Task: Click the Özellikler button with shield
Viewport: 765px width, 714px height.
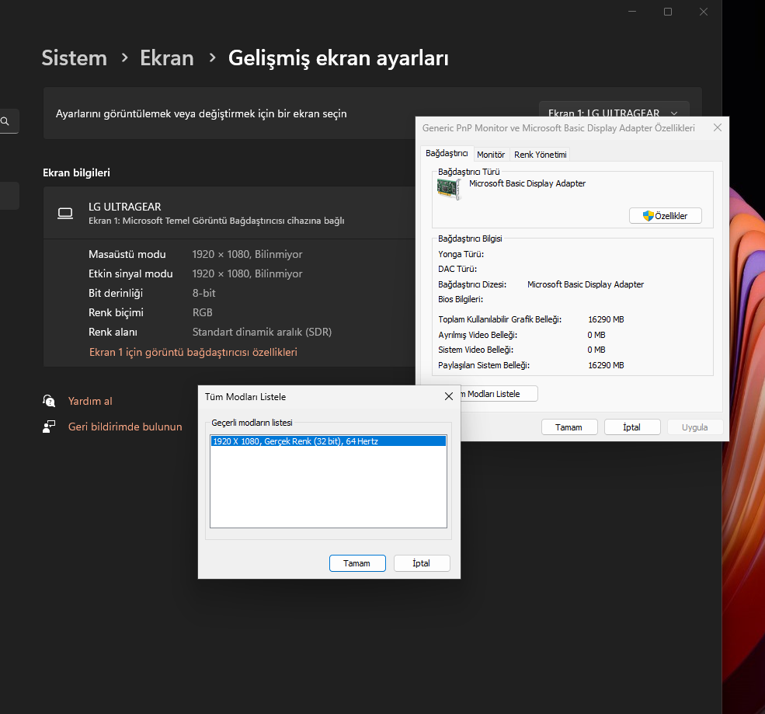Action: point(666,216)
